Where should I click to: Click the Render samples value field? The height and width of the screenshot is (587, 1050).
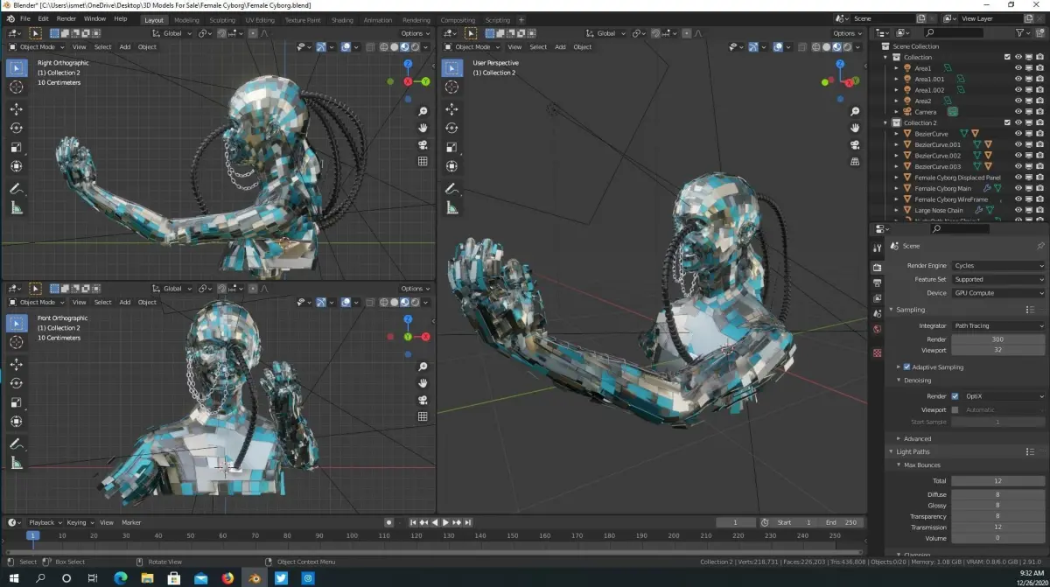pyautogui.click(x=998, y=339)
